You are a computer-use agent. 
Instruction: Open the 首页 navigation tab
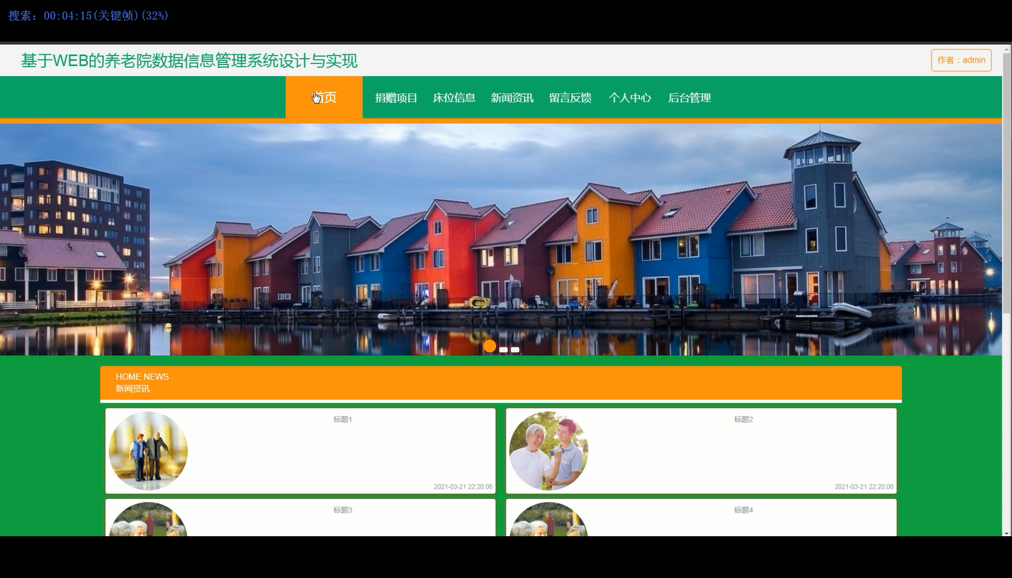tap(324, 97)
